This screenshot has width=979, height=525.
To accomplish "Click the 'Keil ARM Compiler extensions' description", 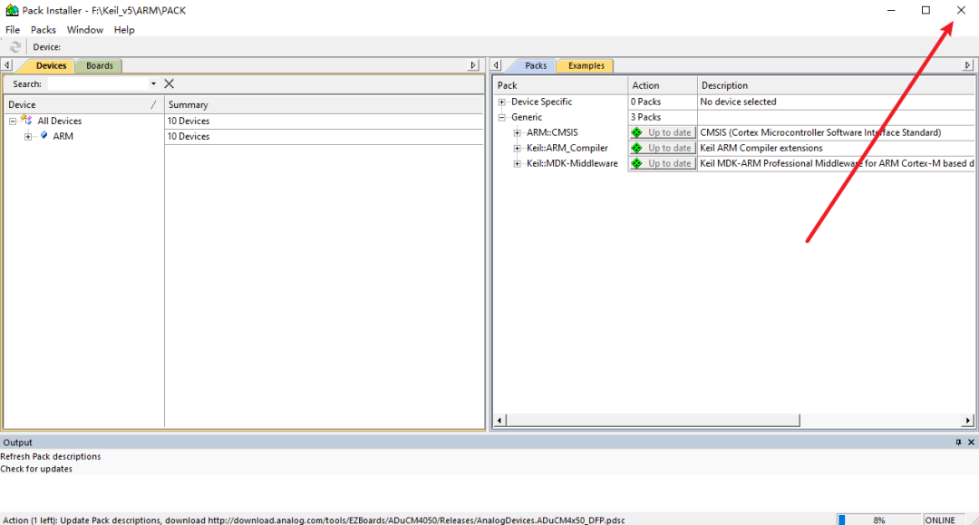I will click(761, 148).
